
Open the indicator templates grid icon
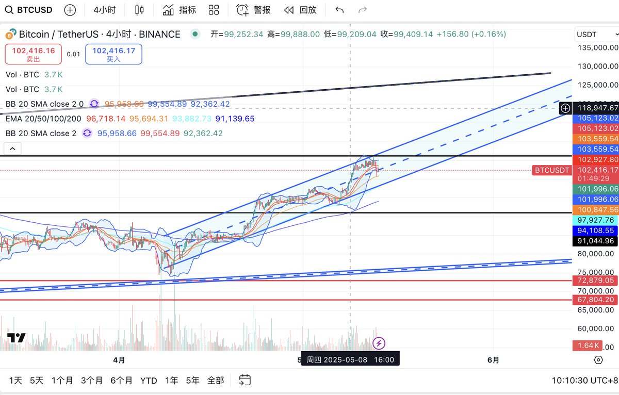[x=214, y=10]
